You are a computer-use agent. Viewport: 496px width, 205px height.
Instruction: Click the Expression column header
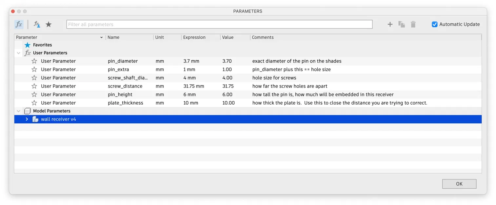[x=194, y=37]
